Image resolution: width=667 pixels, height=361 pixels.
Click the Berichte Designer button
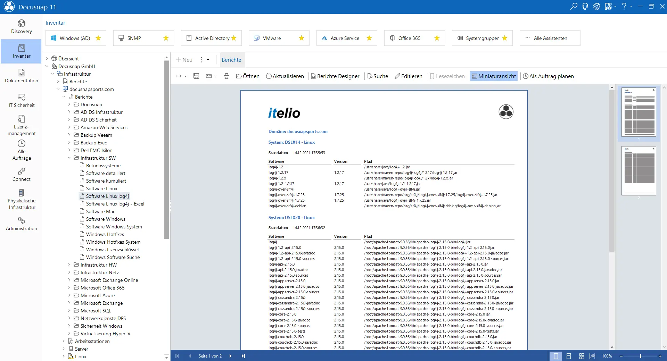(x=335, y=76)
